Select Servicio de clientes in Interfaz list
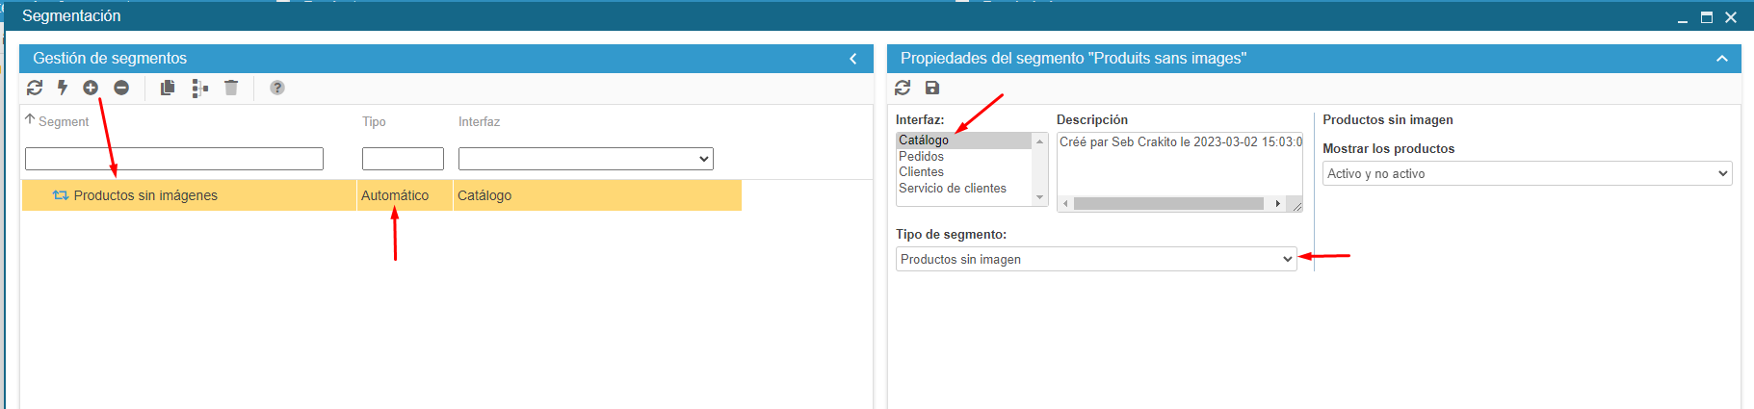1754x409 pixels. pos(953,189)
